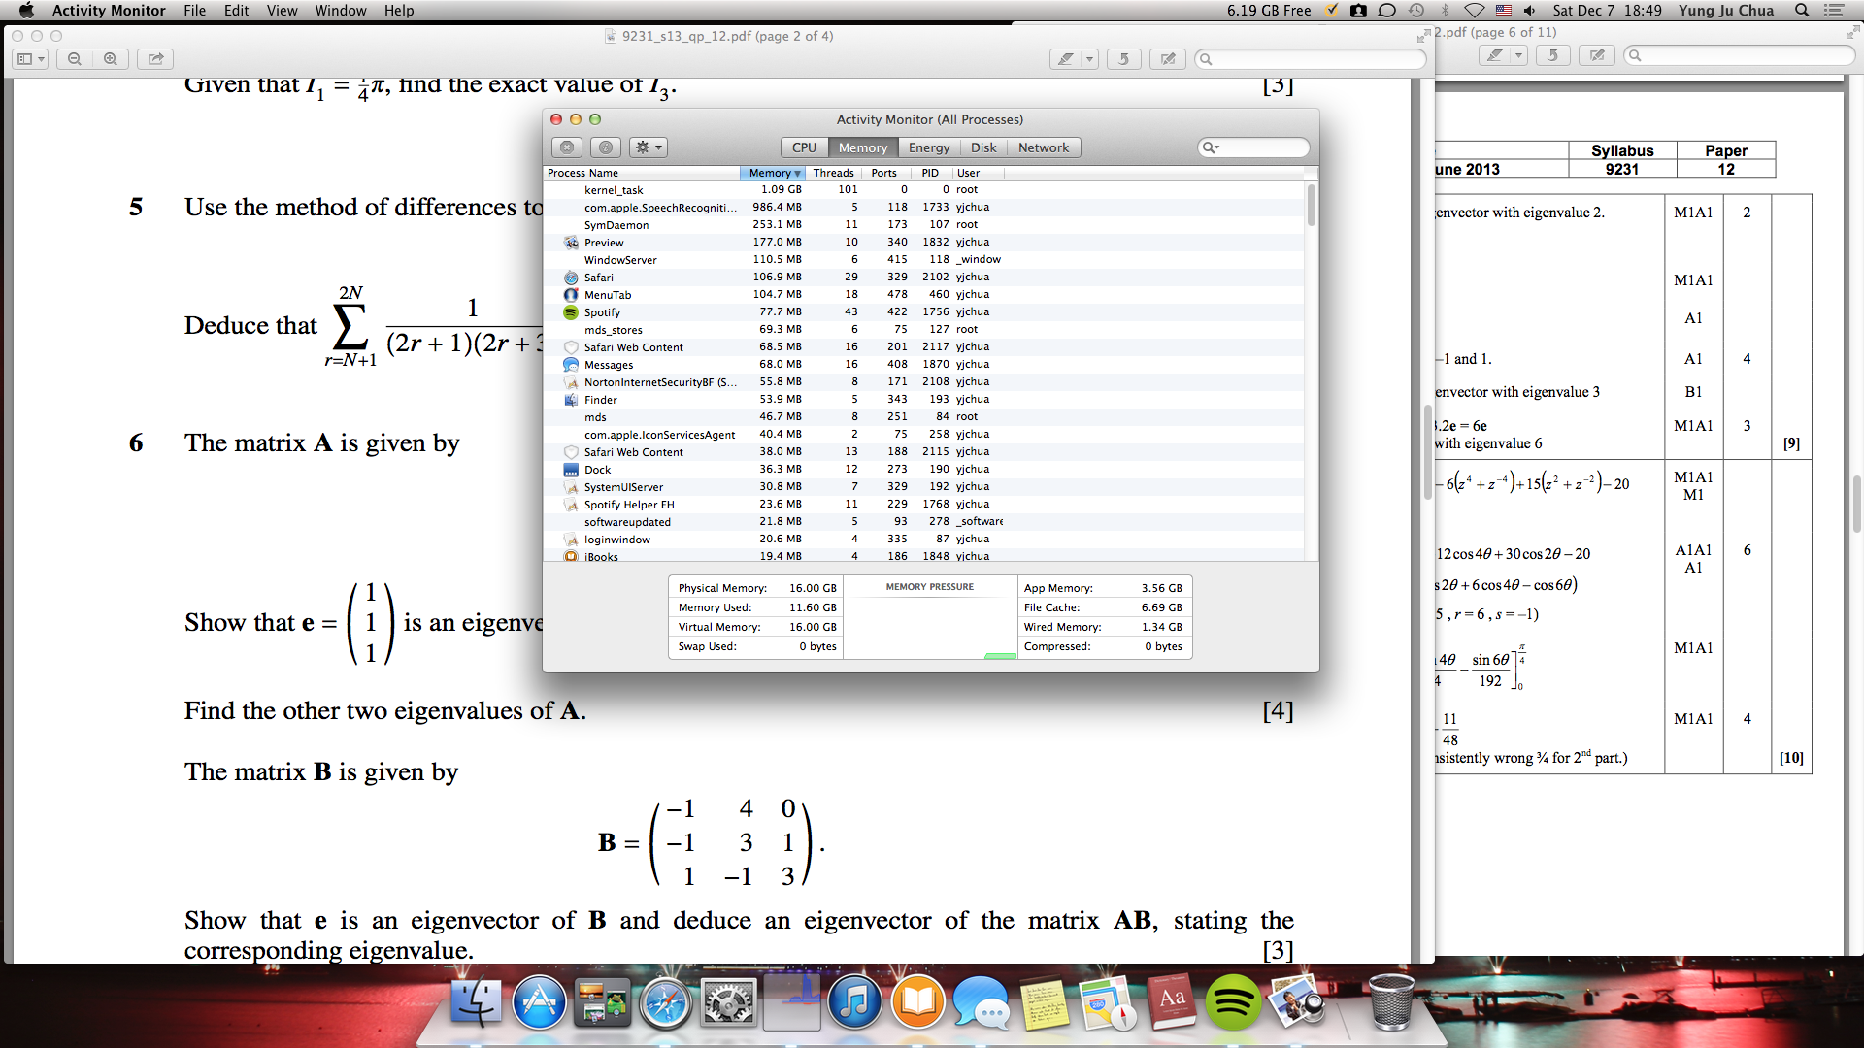The image size is (1864, 1048).
Task: Click the Preview markup highlight pen icon
Action: tap(1066, 59)
